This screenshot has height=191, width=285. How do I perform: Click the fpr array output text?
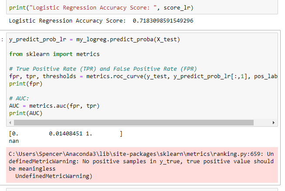click(65, 134)
